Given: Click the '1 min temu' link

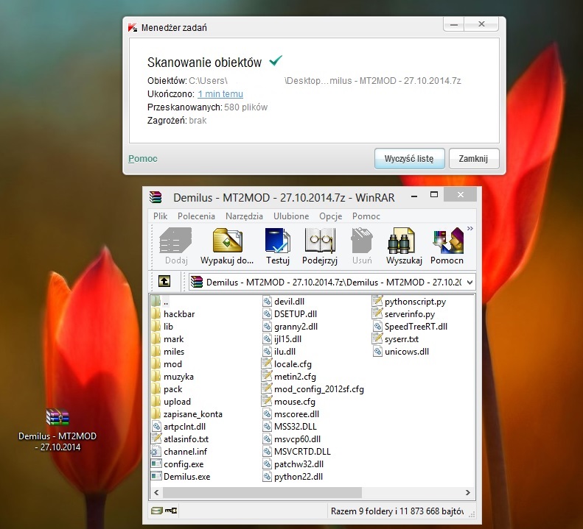Looking at the screenshot, I should point(220,94).
